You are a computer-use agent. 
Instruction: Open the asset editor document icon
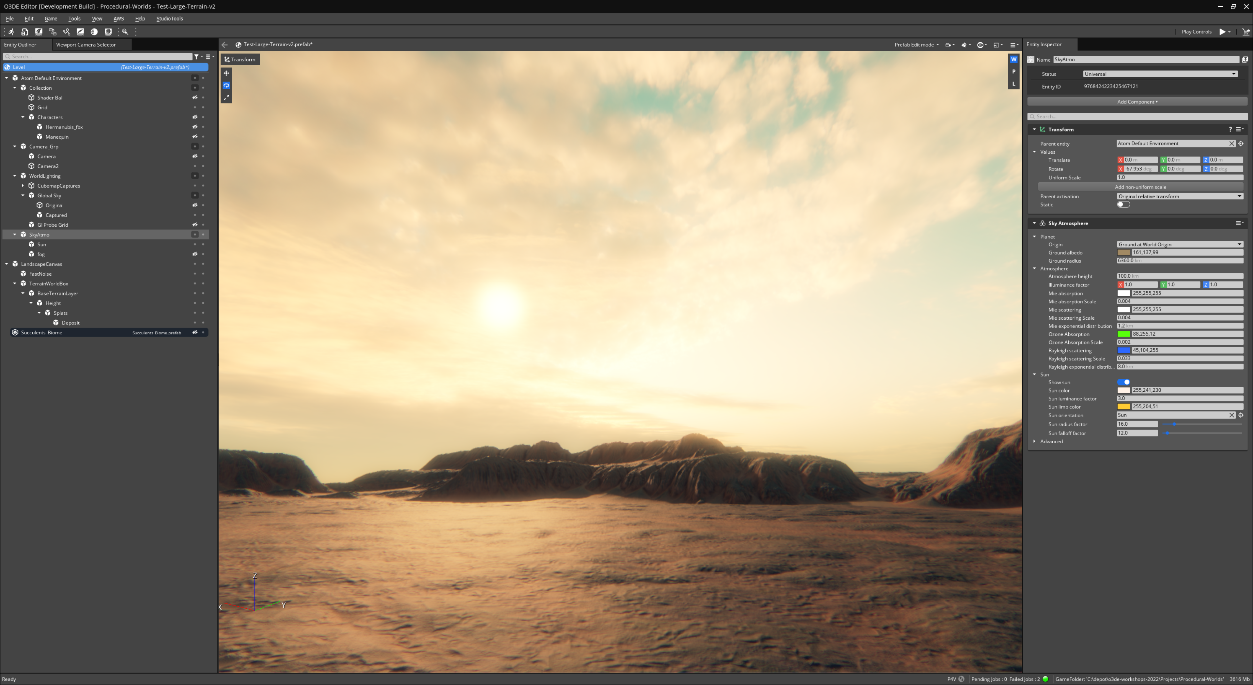click(x=25, y=32)
